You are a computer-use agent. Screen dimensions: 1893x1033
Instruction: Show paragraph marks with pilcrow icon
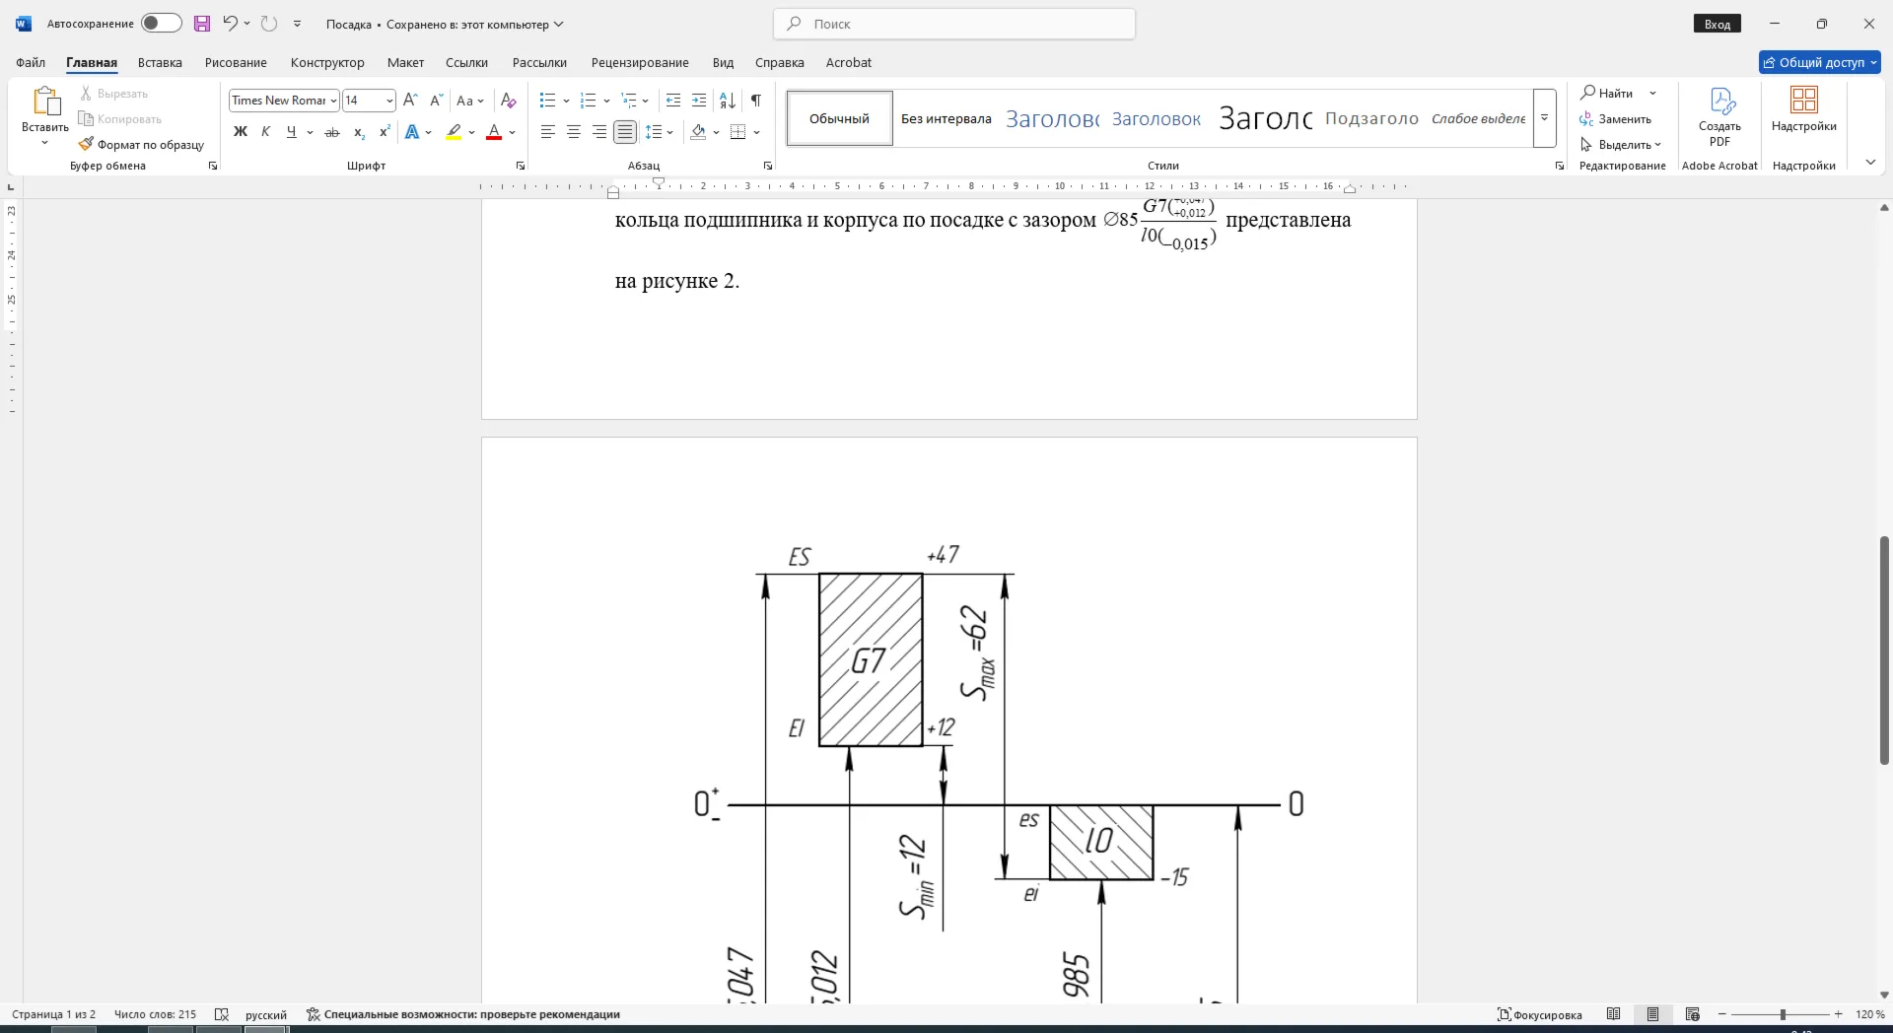click(756, 101)
